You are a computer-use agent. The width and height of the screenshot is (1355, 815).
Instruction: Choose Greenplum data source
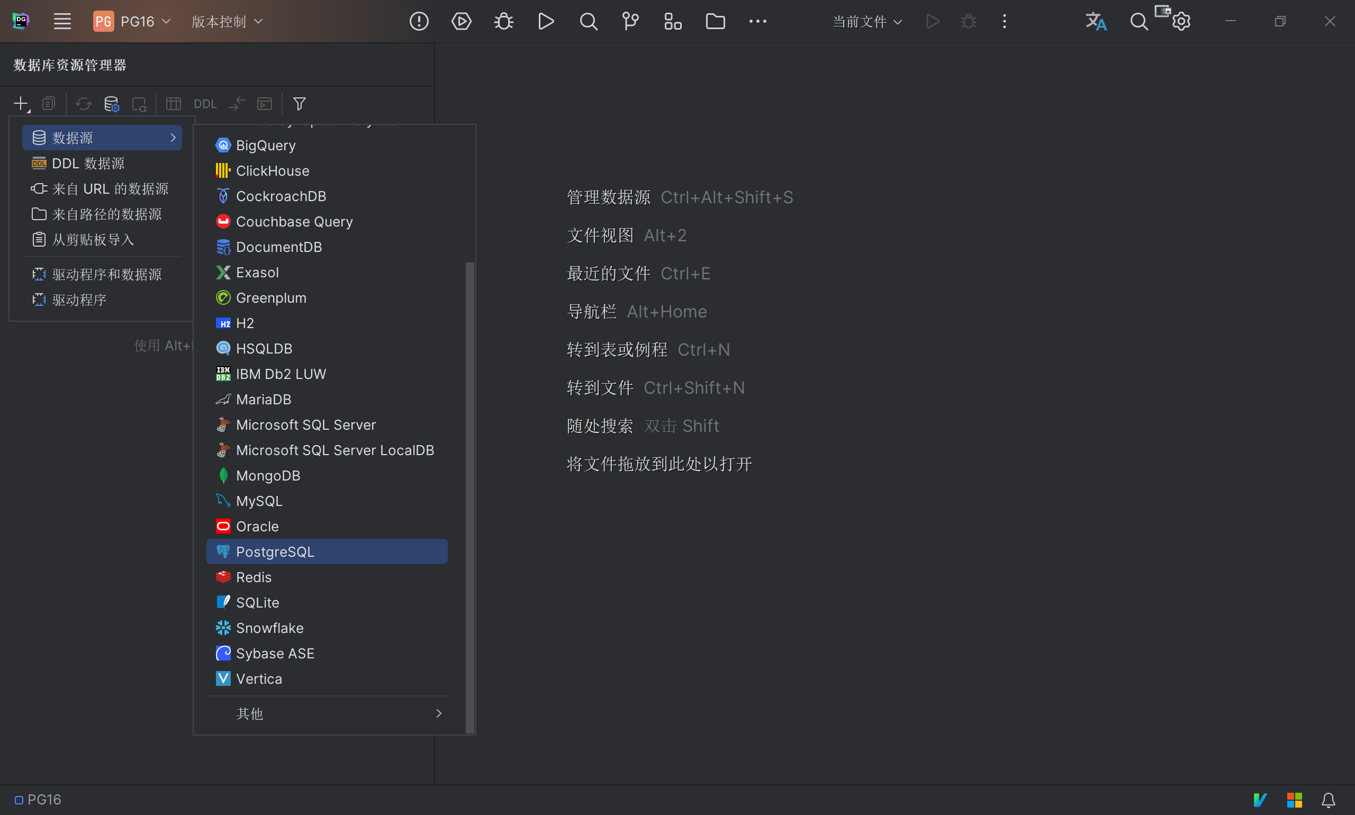coord(327,297)
